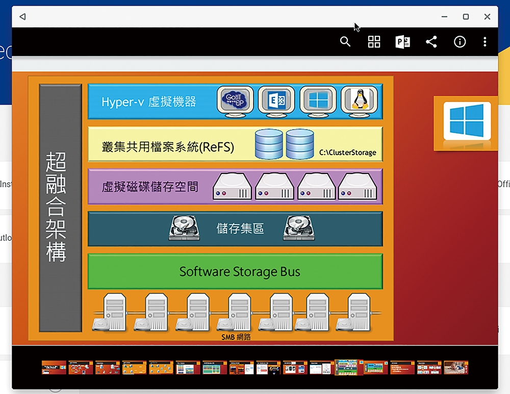Click the 'Hyper-v 虛擬機器' label
510x394 pixels.
pyautogui.click(x=148, y=102)
